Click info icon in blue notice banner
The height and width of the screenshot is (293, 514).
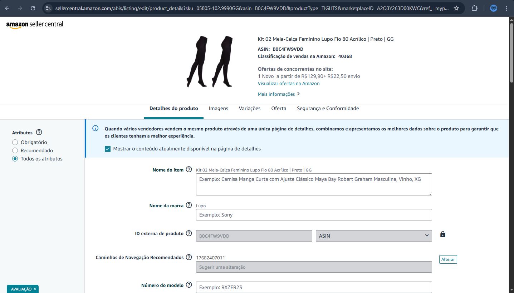pyautogui.click(x=96, y=128)
